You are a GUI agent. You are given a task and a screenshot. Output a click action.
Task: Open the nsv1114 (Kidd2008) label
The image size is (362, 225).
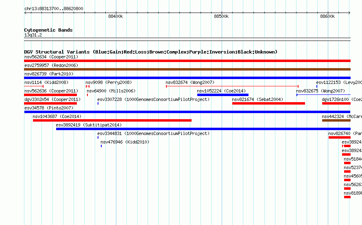pyautogui.click(x=46, y=82)
